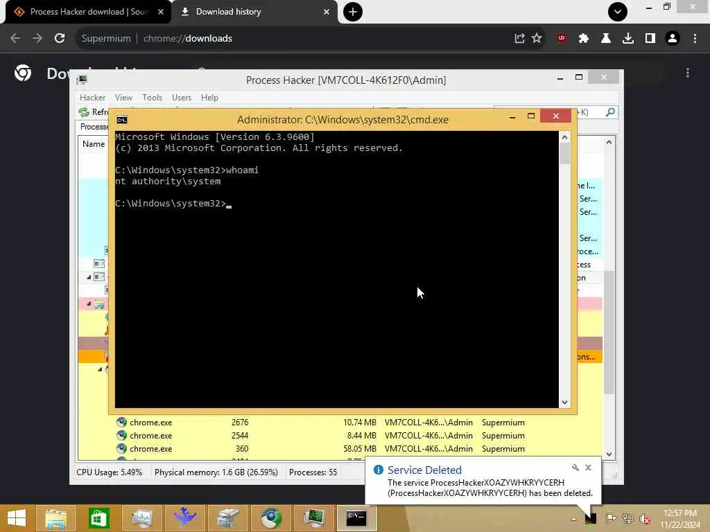The width and height of the screenshot is (710, 532).
Task: Open the extensions puzzle icon
Action: (584, 39)
